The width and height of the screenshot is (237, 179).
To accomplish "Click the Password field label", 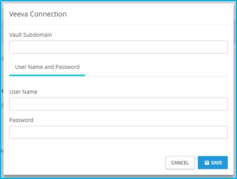I will click(21, 120).
